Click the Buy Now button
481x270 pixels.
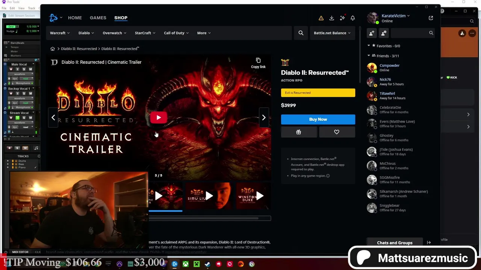318,119
